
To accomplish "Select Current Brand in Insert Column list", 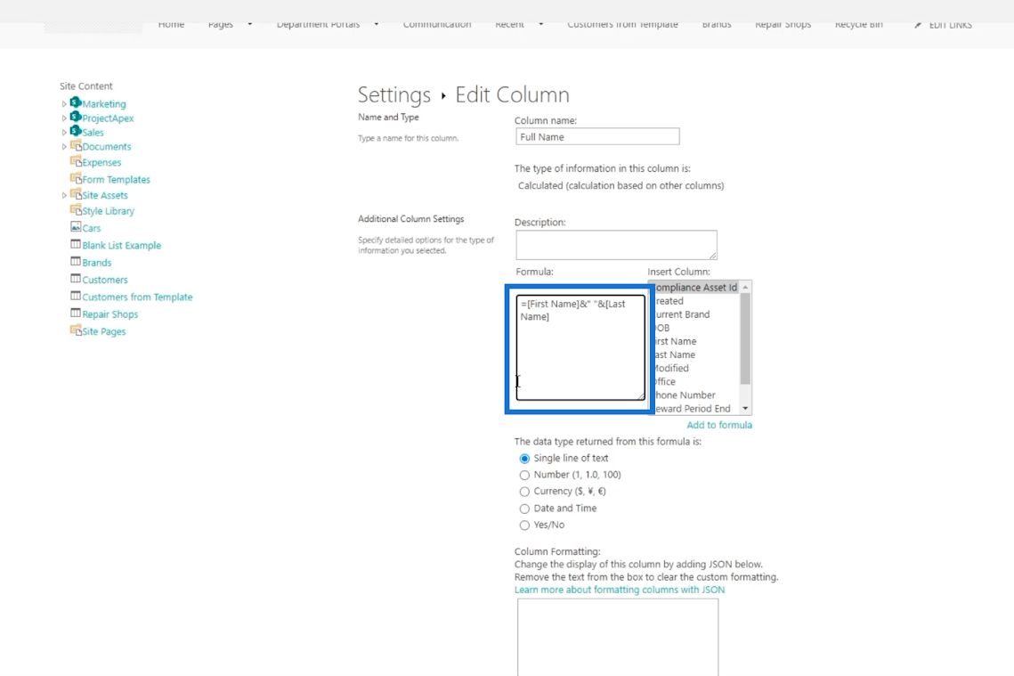I will pos(696,315).
